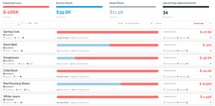The image size is (215, 106).
Task: Open the White Jeans product title
Action: pyautogui.click(x=12, y=97)
